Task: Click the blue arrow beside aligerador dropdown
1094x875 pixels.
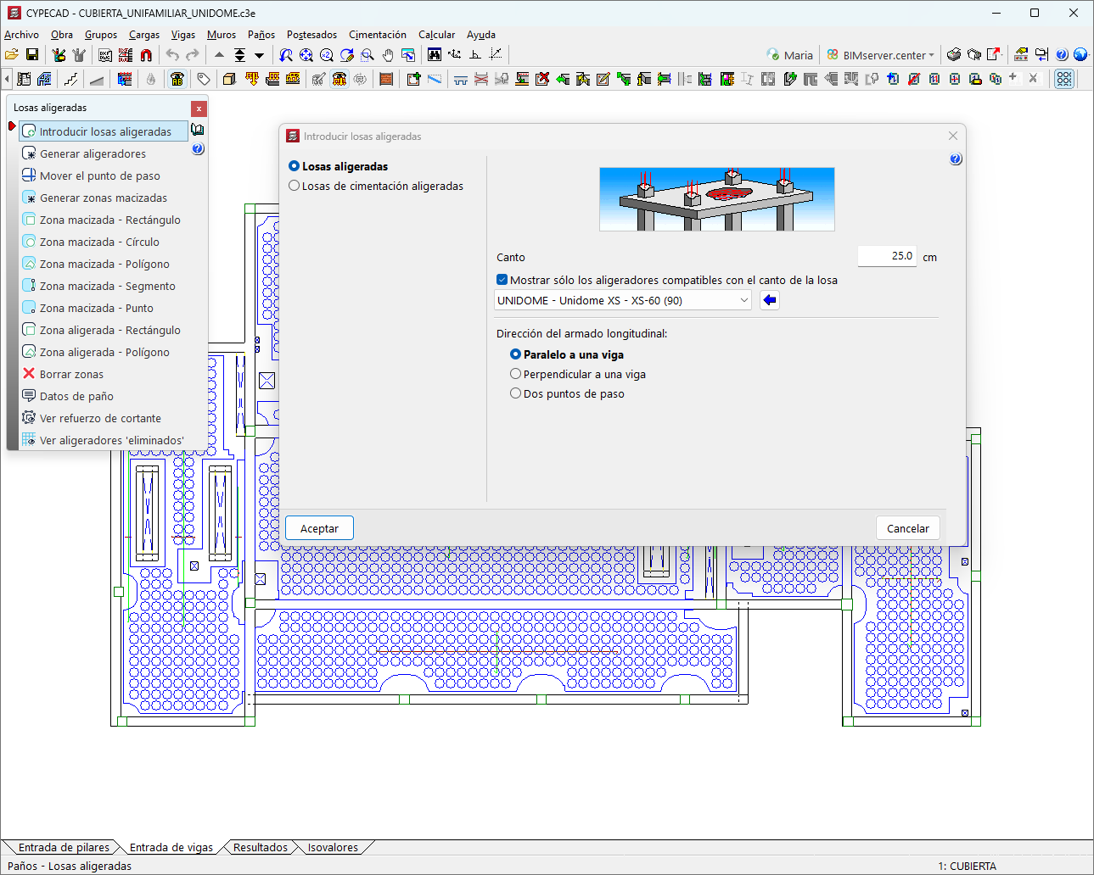Action: tap(769, 300)
